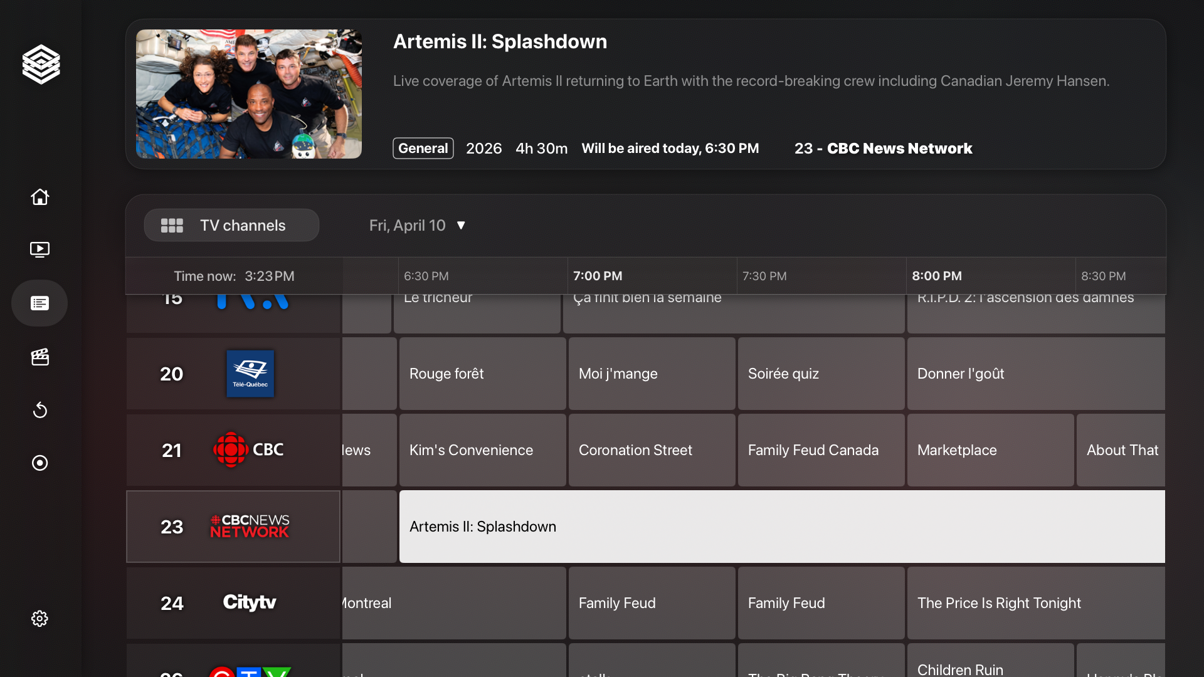1204x677 pixels.
Task: Open the Recordings circle icon
Action: pos(40,463)
